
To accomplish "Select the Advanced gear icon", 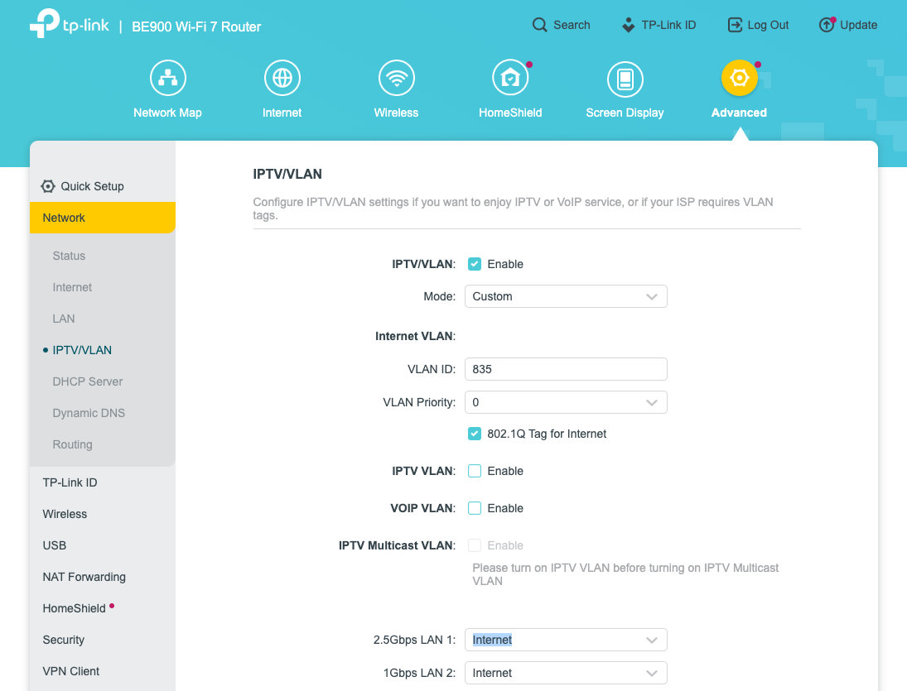I will [739, 78].
